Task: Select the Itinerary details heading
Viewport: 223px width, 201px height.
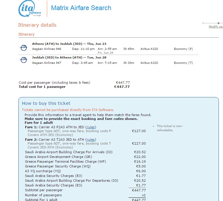Action: tap(37, 25)
